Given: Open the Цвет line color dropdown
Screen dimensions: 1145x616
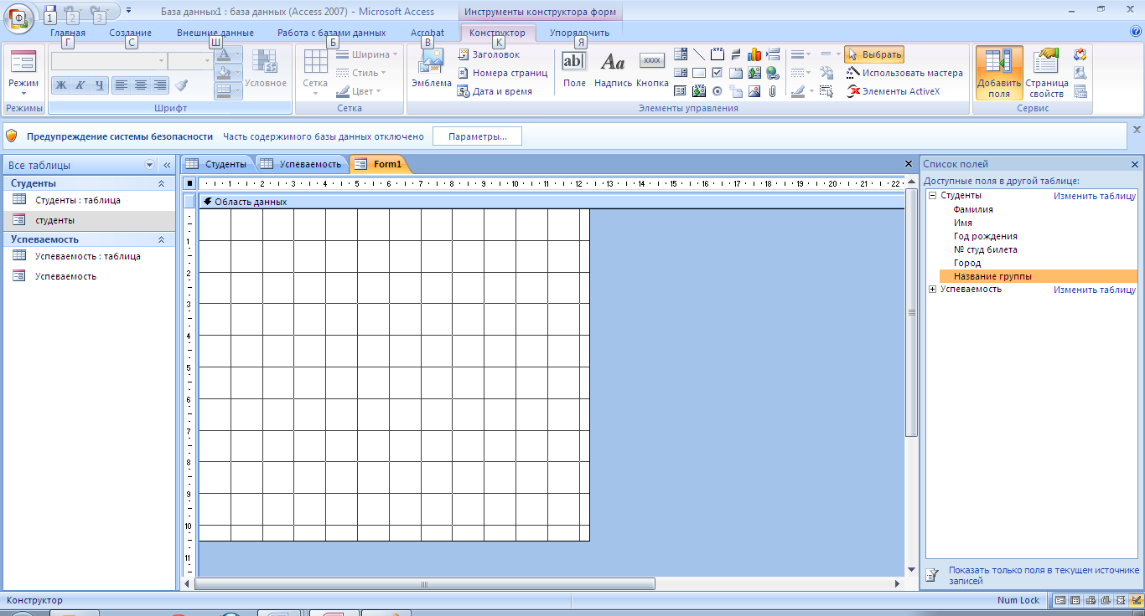Looking at the screenshot, I should [x=359, y=91].
